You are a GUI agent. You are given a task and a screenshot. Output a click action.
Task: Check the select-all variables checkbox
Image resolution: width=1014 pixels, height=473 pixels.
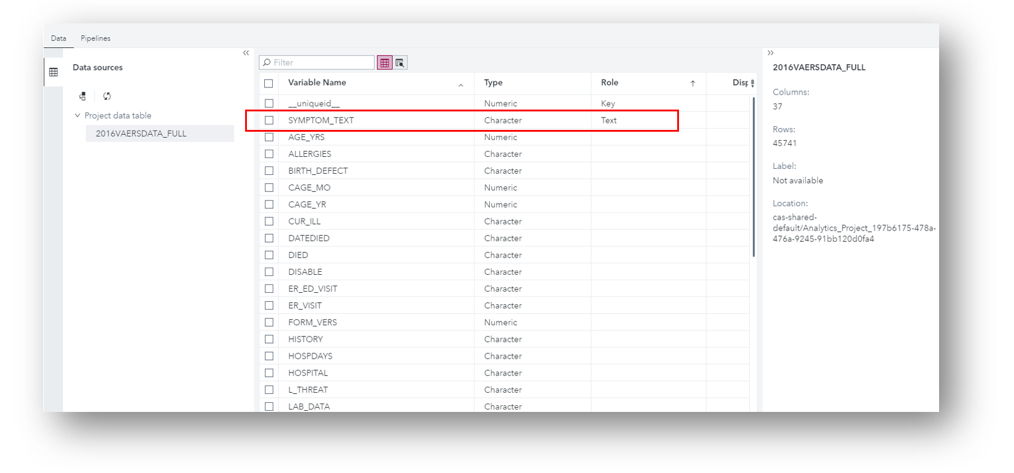coord(268,83)
